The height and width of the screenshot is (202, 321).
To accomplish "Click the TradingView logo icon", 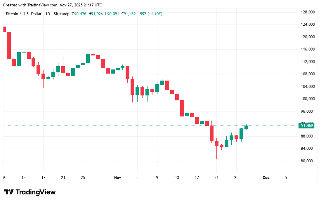I will click(9, 192).
